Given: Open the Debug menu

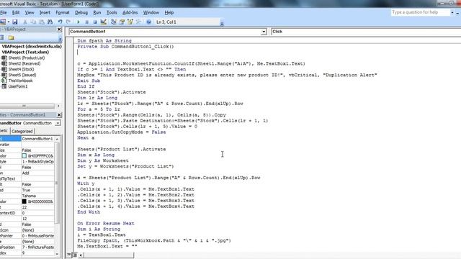Looking at the screenshot, I should (x=81, y=13).
